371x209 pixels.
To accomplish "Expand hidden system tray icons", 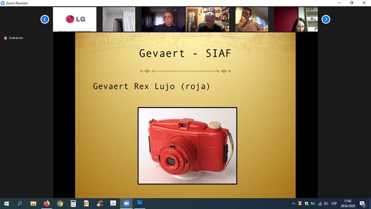I will click(293, 204).
